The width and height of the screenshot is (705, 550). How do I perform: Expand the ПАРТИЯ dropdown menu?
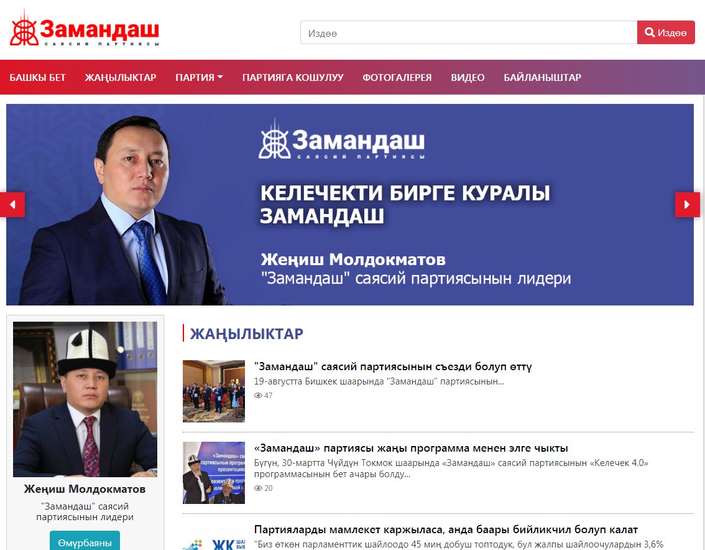tap(199, 77)
